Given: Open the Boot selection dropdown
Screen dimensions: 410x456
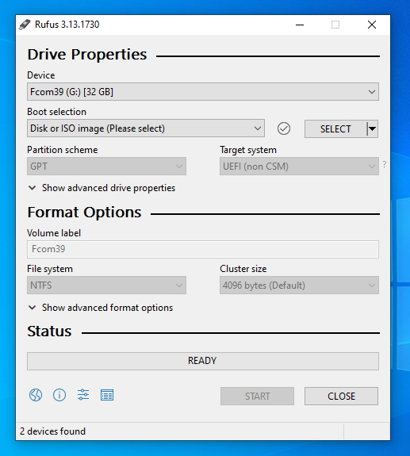Looking at the screenshot, I should 146,128.
